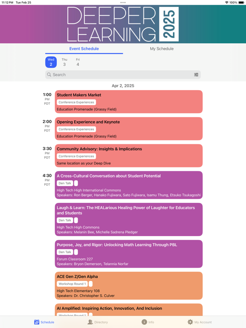Tap the Wi-Fi status icon
The width and height of the screenshot is (246, 328).
[227, 3]
